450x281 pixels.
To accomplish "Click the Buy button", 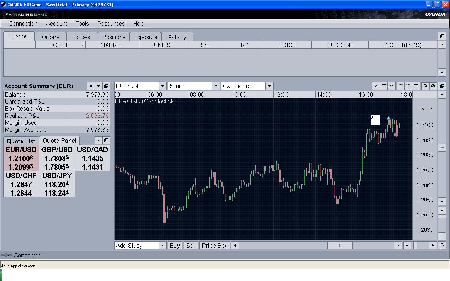I will pos(175,246).
